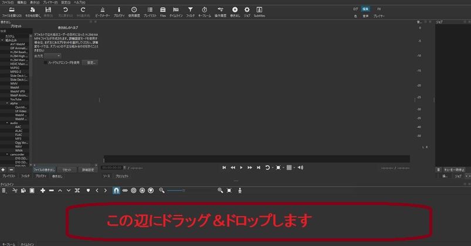Screen dimensions: 471x246
Task: Open the Subtitles panel icon
Action: click(259, 11)
